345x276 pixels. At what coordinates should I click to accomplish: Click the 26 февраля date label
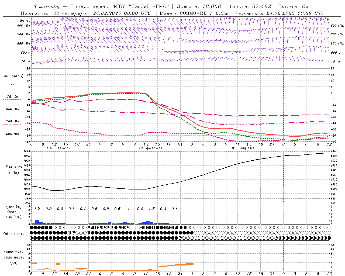[242, 148]
